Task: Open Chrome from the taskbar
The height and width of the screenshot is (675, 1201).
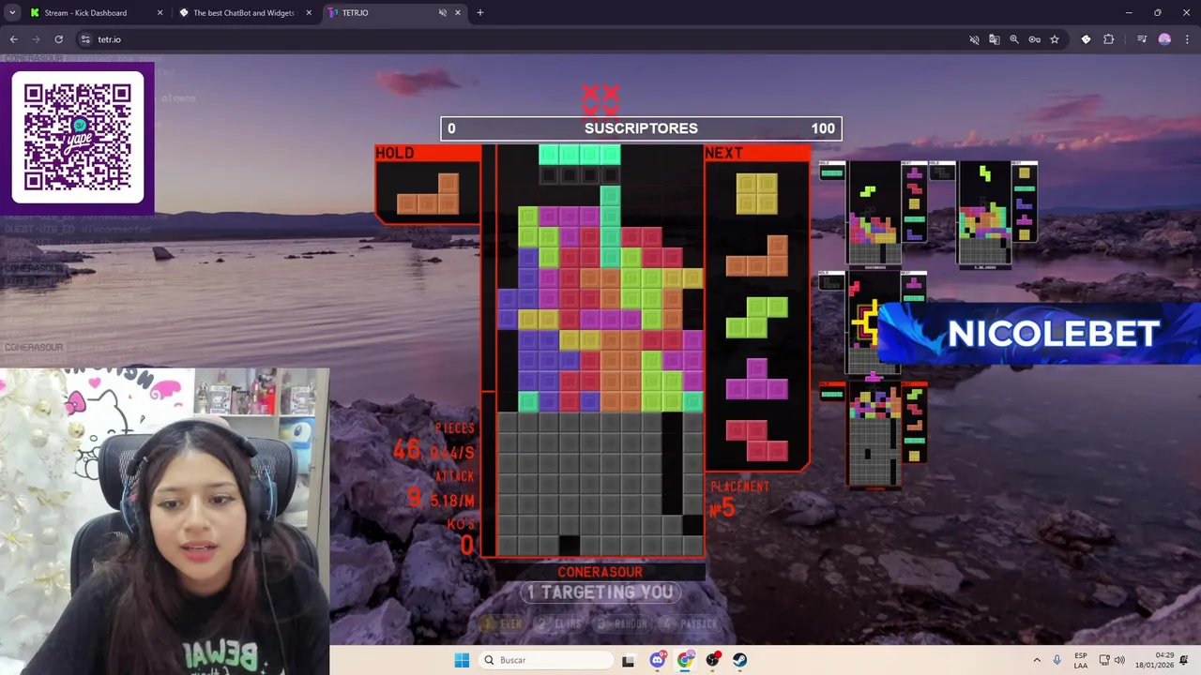Action: click(x=686, y=660)
